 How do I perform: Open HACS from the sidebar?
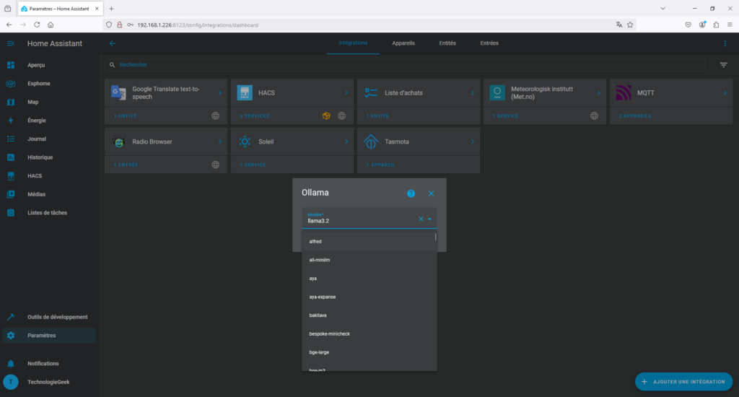tap(49, 175)
